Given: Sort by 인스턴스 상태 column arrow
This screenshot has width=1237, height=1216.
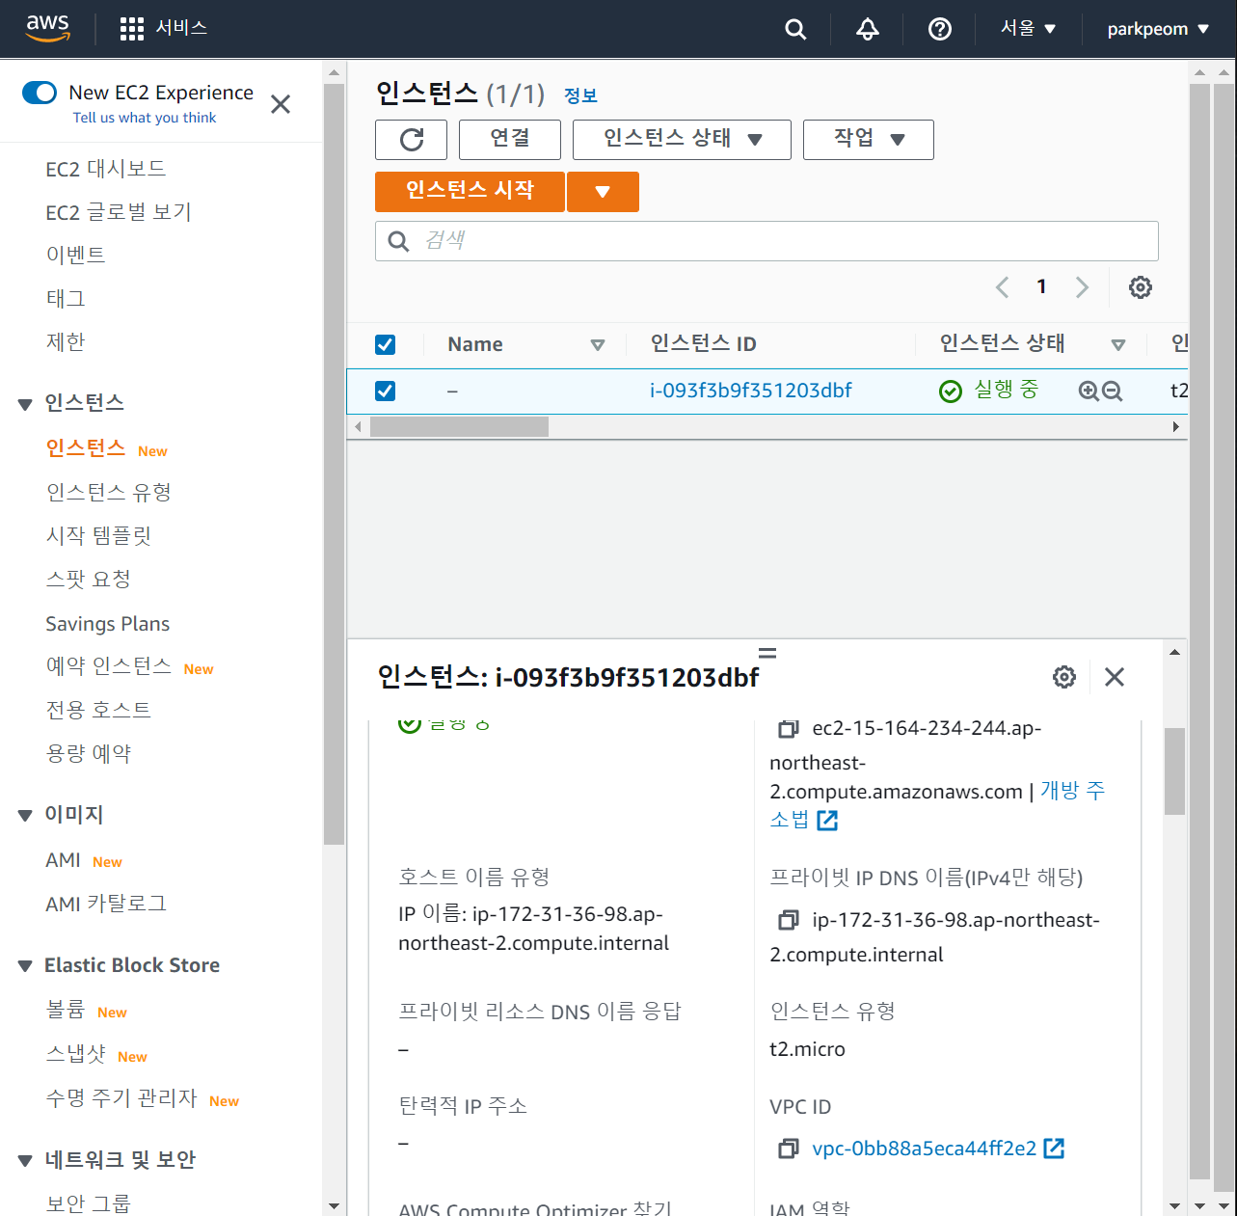Looking at the screenshot, I should [x=1118, y=345].
